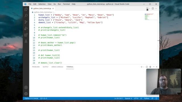This screenshot has height=102, width=182.
Task: Click the demons_list assignment on line 4
Action: [x=71, y=23]
